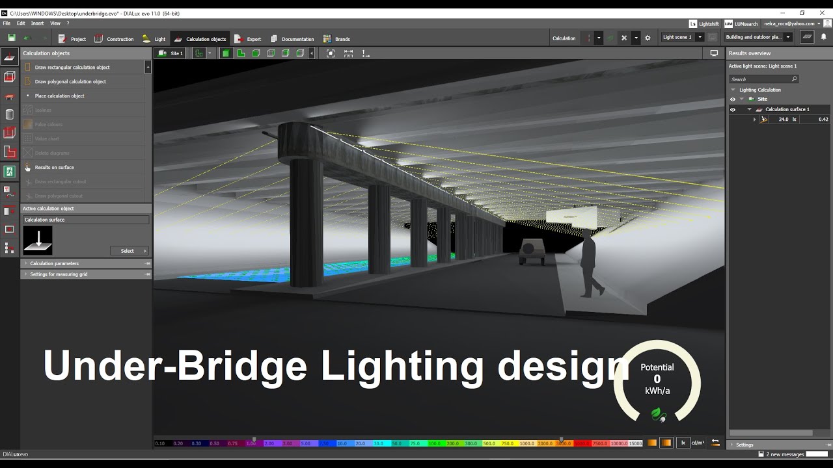Click the calculation surface icon beside bell

click(807, 37)
